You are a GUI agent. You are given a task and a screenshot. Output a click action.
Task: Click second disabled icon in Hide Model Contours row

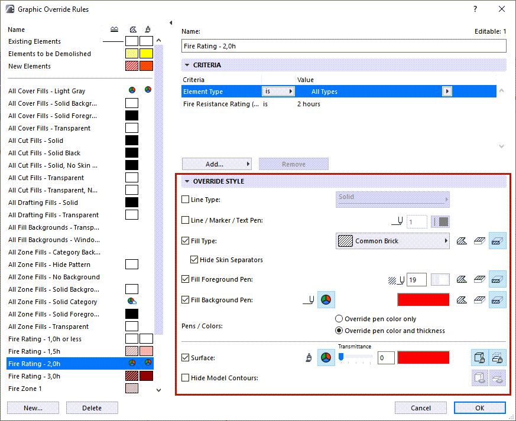(x=497, y=378)
